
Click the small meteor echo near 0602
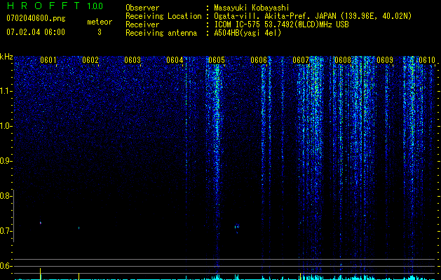(x=79, y=227)
